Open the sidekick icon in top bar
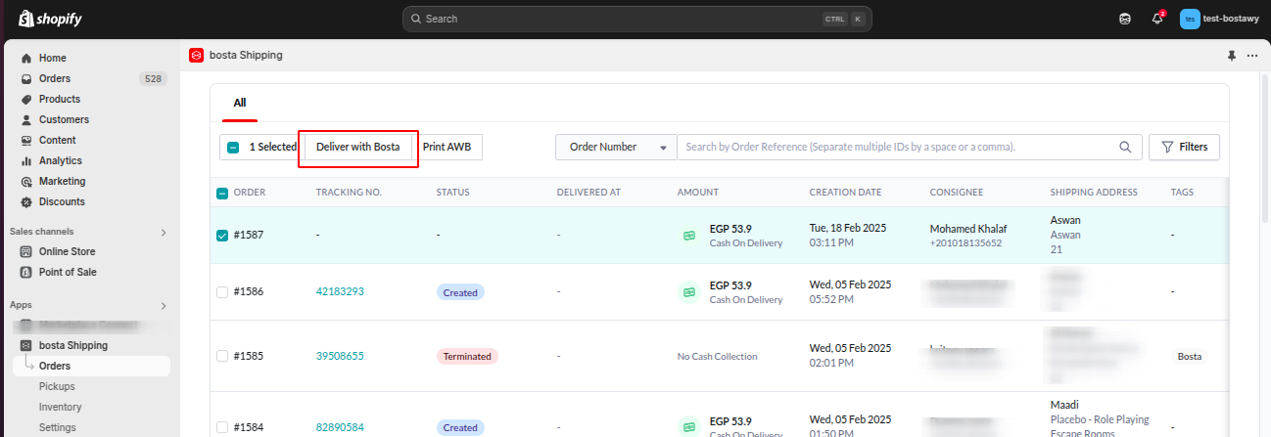Screen dimensions: 1271x437 coord(1125,19)
